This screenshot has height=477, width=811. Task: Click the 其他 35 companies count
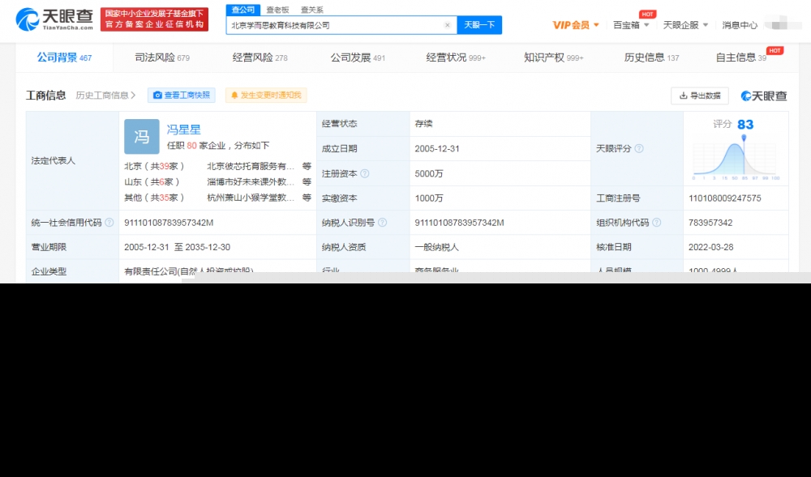pos(165,198)
